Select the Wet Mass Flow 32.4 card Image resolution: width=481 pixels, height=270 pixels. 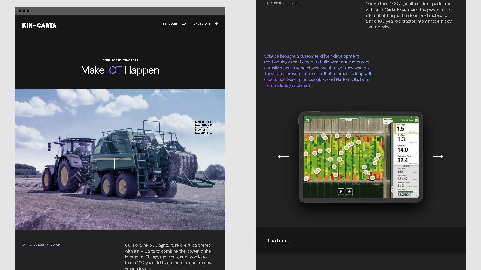point(406,160)
